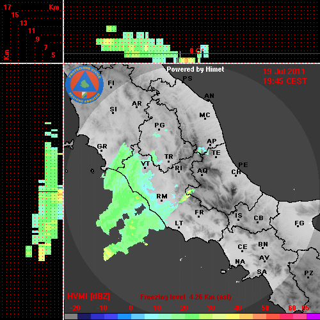Click the PG city label
This screenshot has height=320, width=320.
point(159,125)
